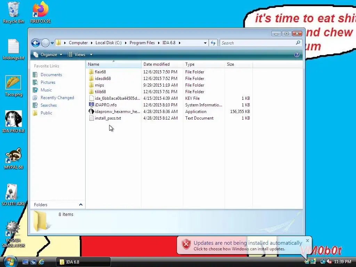
Task: Click the Refresh button beside address bar
Action: tap(213, 43)
